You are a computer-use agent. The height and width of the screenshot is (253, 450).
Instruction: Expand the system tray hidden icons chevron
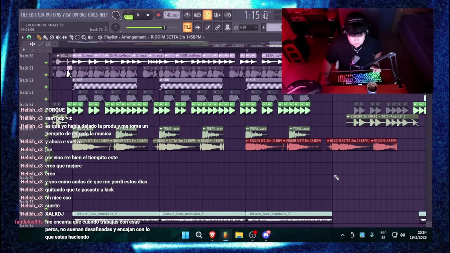tap(342, 235)
